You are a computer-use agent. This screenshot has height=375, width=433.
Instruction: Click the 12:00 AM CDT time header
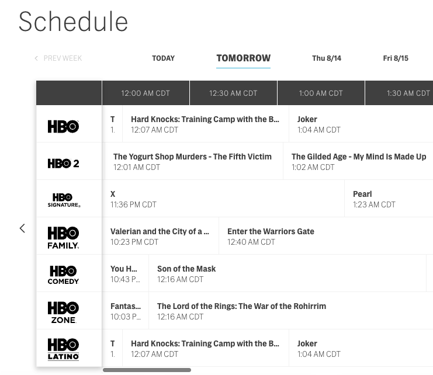[146, 93]
